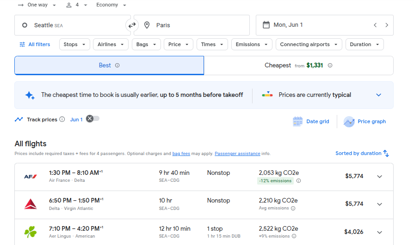Expand the price insights typical panel
This screenshot has height=245, width=414.
(x=378, y=95)
